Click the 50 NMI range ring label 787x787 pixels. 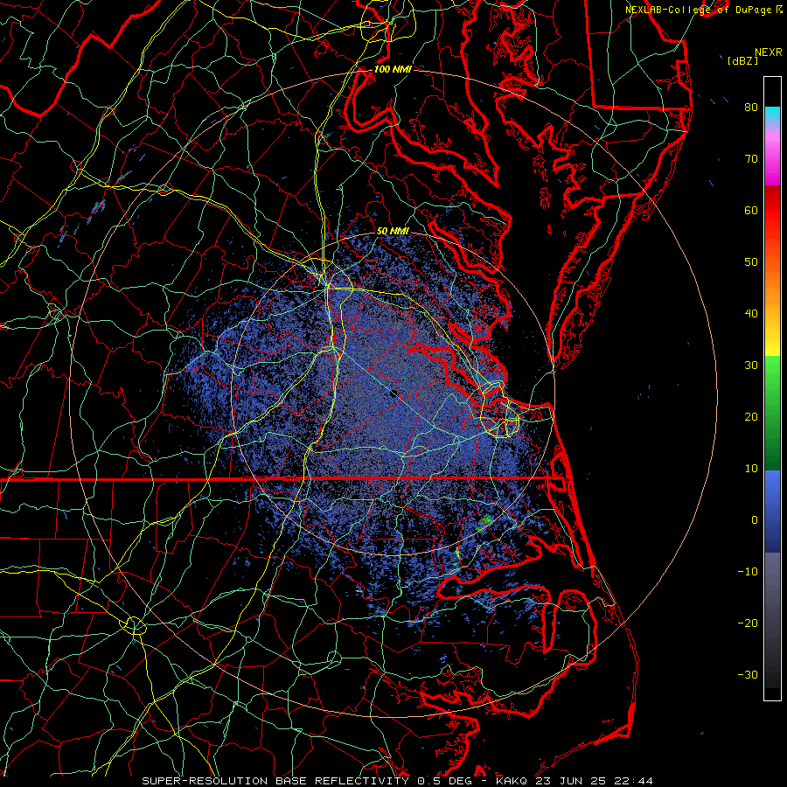coord(393,231)
